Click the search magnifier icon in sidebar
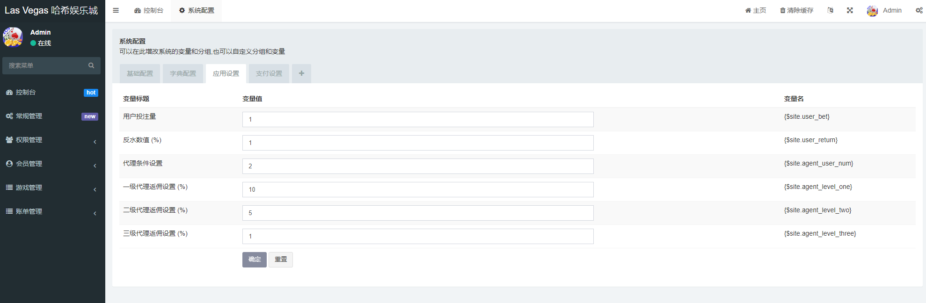 tap(91, 65)
